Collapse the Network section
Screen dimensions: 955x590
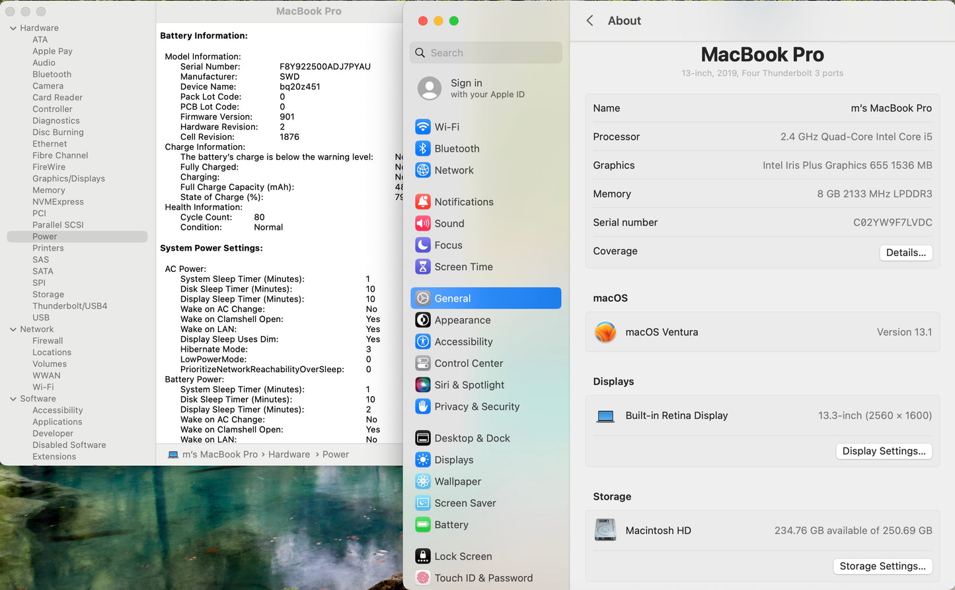(x=13, y=329)
